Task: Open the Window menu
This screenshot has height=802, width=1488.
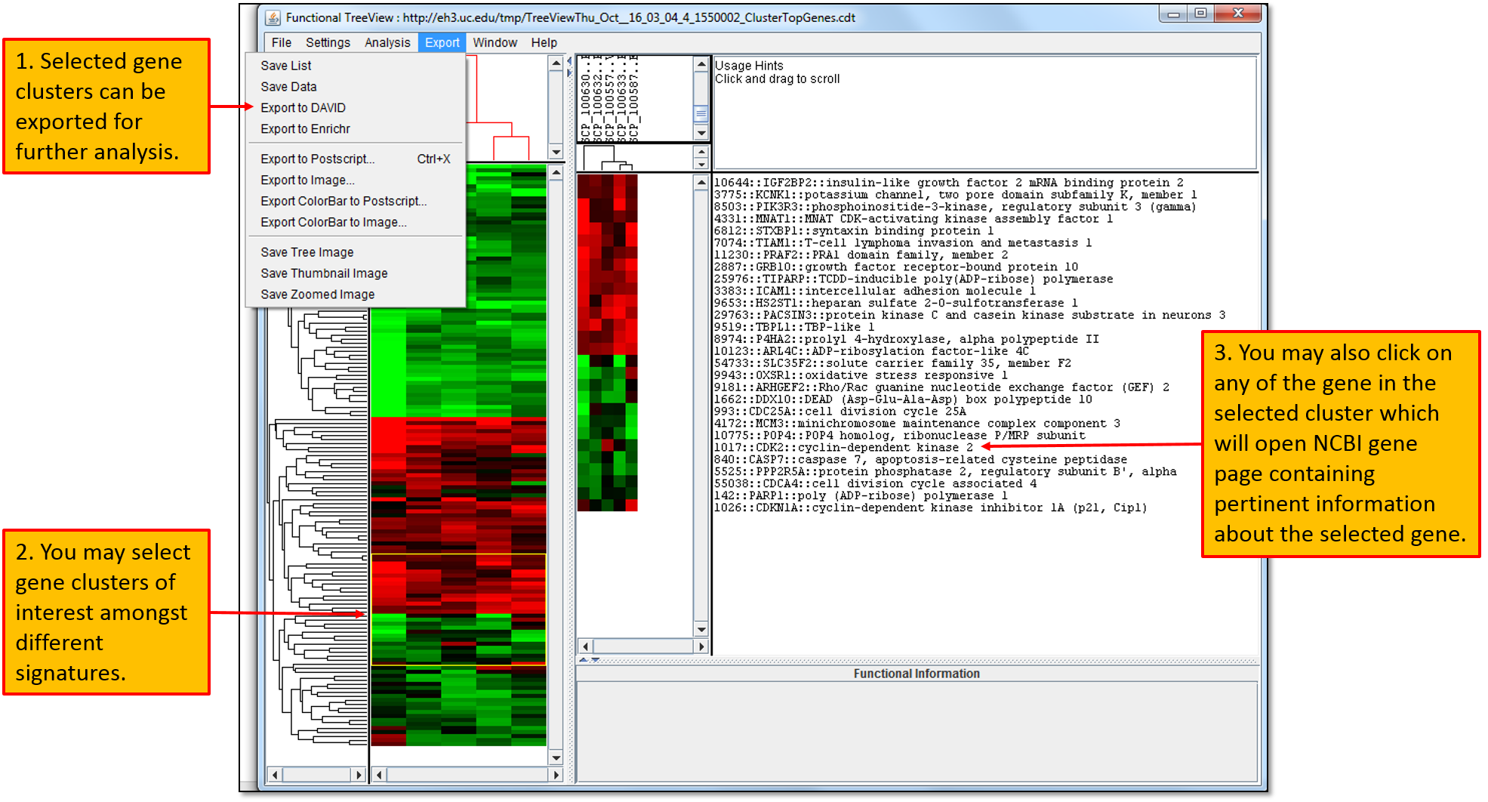Action: [494, 43]
